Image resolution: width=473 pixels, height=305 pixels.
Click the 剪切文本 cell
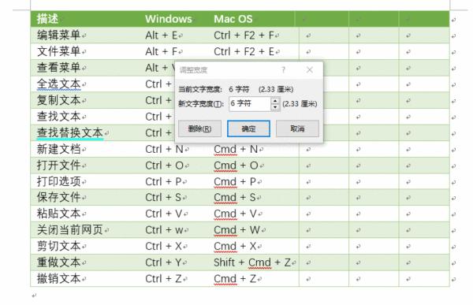click(58, 247)
